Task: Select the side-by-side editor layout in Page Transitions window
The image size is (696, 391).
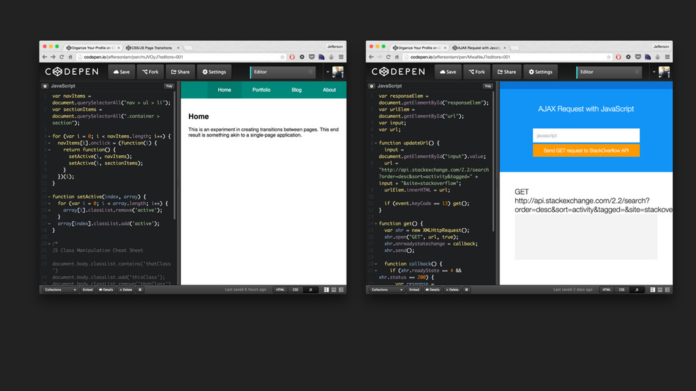Action: (x=326, y=289)
